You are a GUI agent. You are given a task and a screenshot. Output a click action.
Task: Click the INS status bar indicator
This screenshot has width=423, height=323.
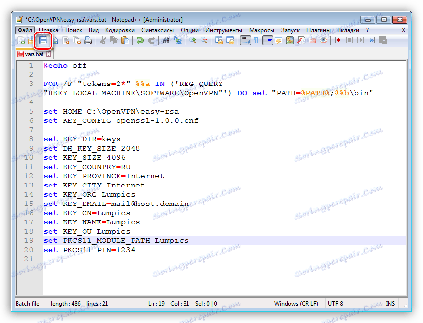[390, 304]
